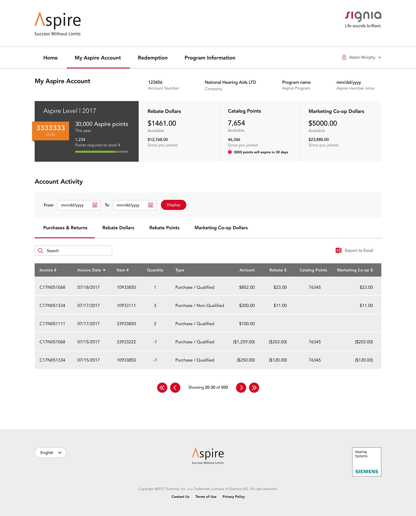Click the red Display button
416x516 pixels.
pyautogui.click(x=174, y=205)
